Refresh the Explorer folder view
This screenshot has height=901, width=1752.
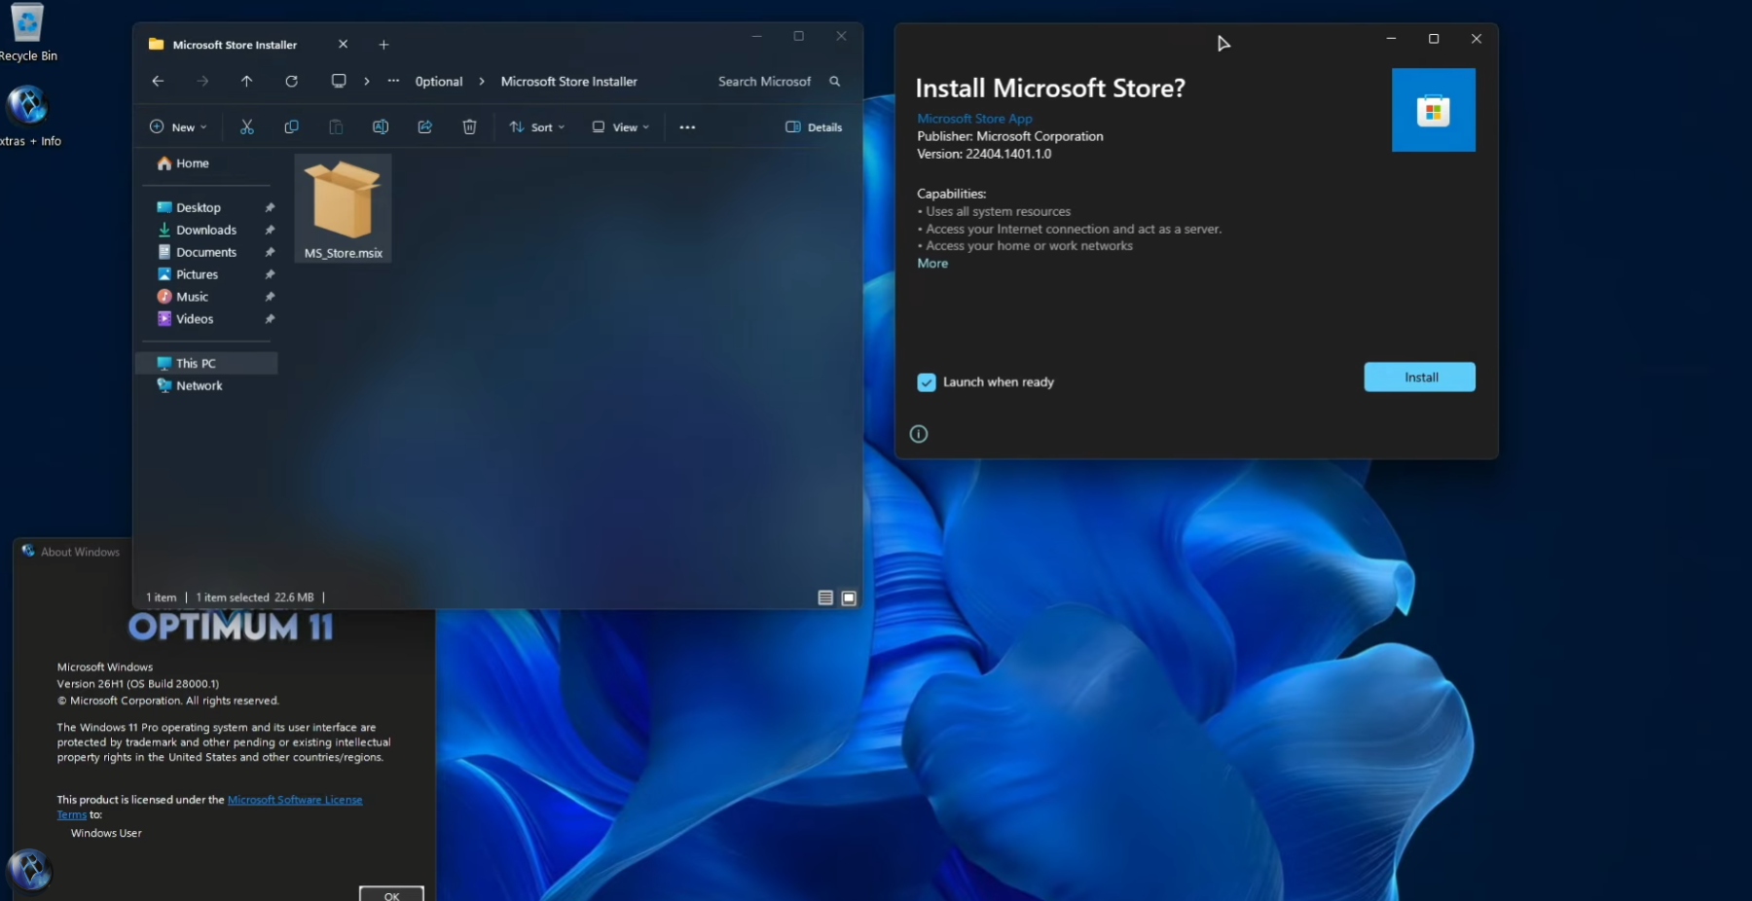click(x=291, y=82)
